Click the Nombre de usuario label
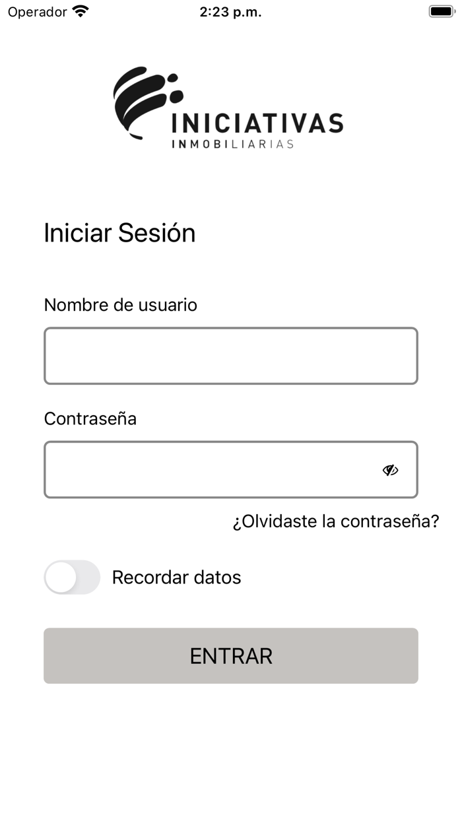 (121, 305)
